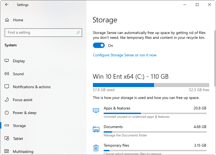Click the Find a setting search box
This screenshot has height=155, width=216.
(40, 33)
